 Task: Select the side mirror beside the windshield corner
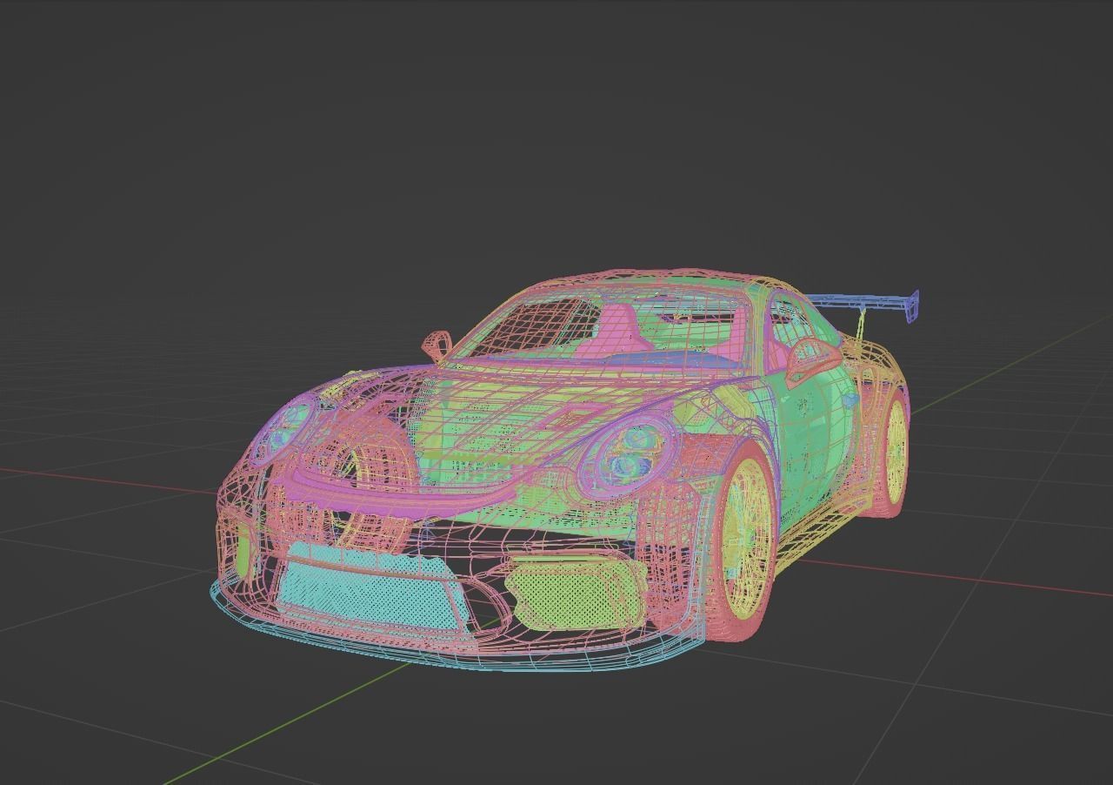point(437,345)
